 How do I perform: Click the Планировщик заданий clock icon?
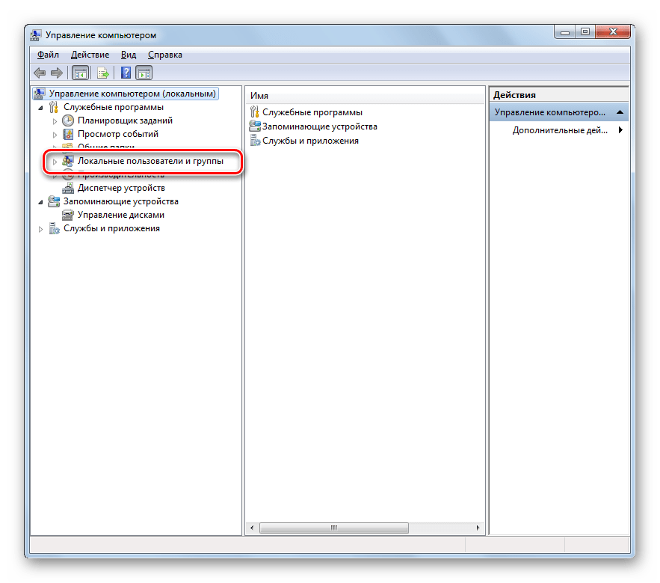pyautogui.click(x=68, y=120)
